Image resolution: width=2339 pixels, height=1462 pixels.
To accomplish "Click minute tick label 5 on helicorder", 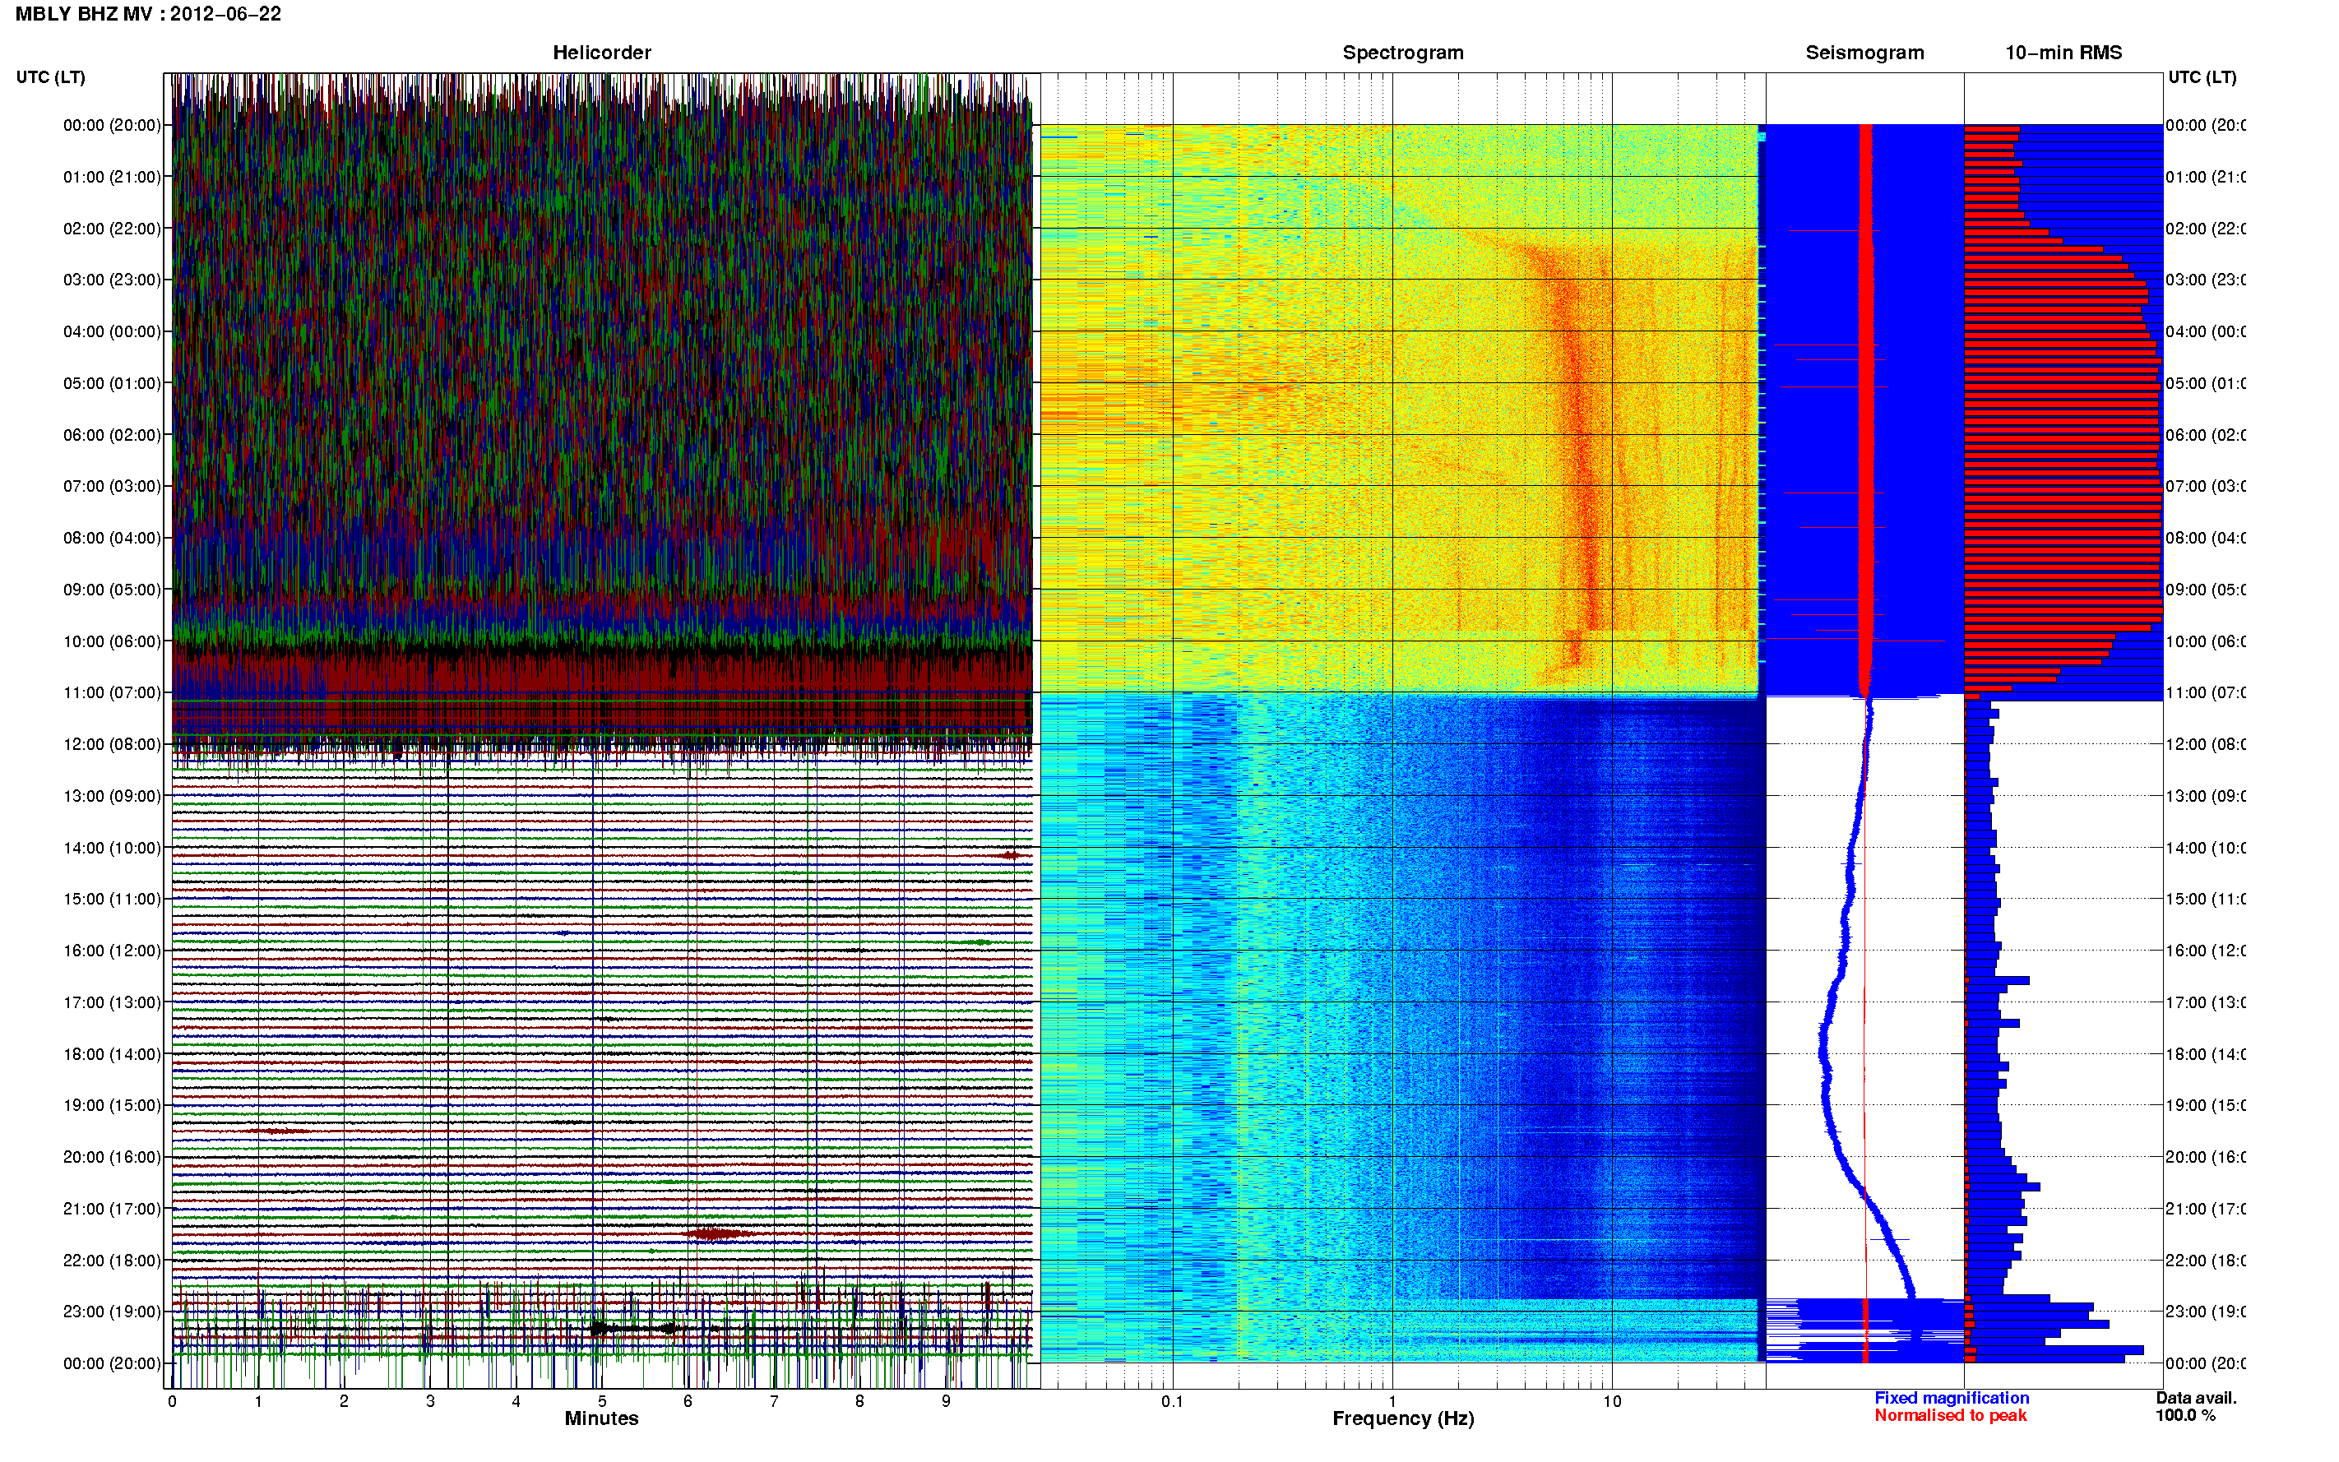I will tap(601, 1401).
